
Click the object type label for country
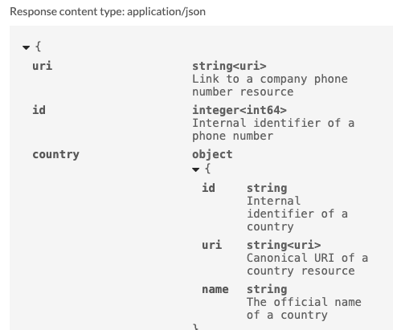click(x=212, y=154)
